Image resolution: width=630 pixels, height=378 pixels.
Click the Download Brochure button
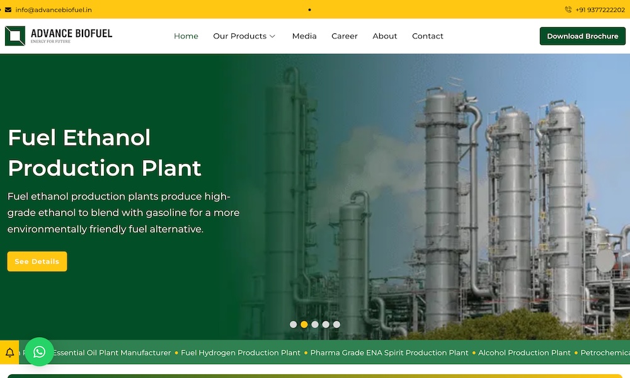click(x=582, y=36)
